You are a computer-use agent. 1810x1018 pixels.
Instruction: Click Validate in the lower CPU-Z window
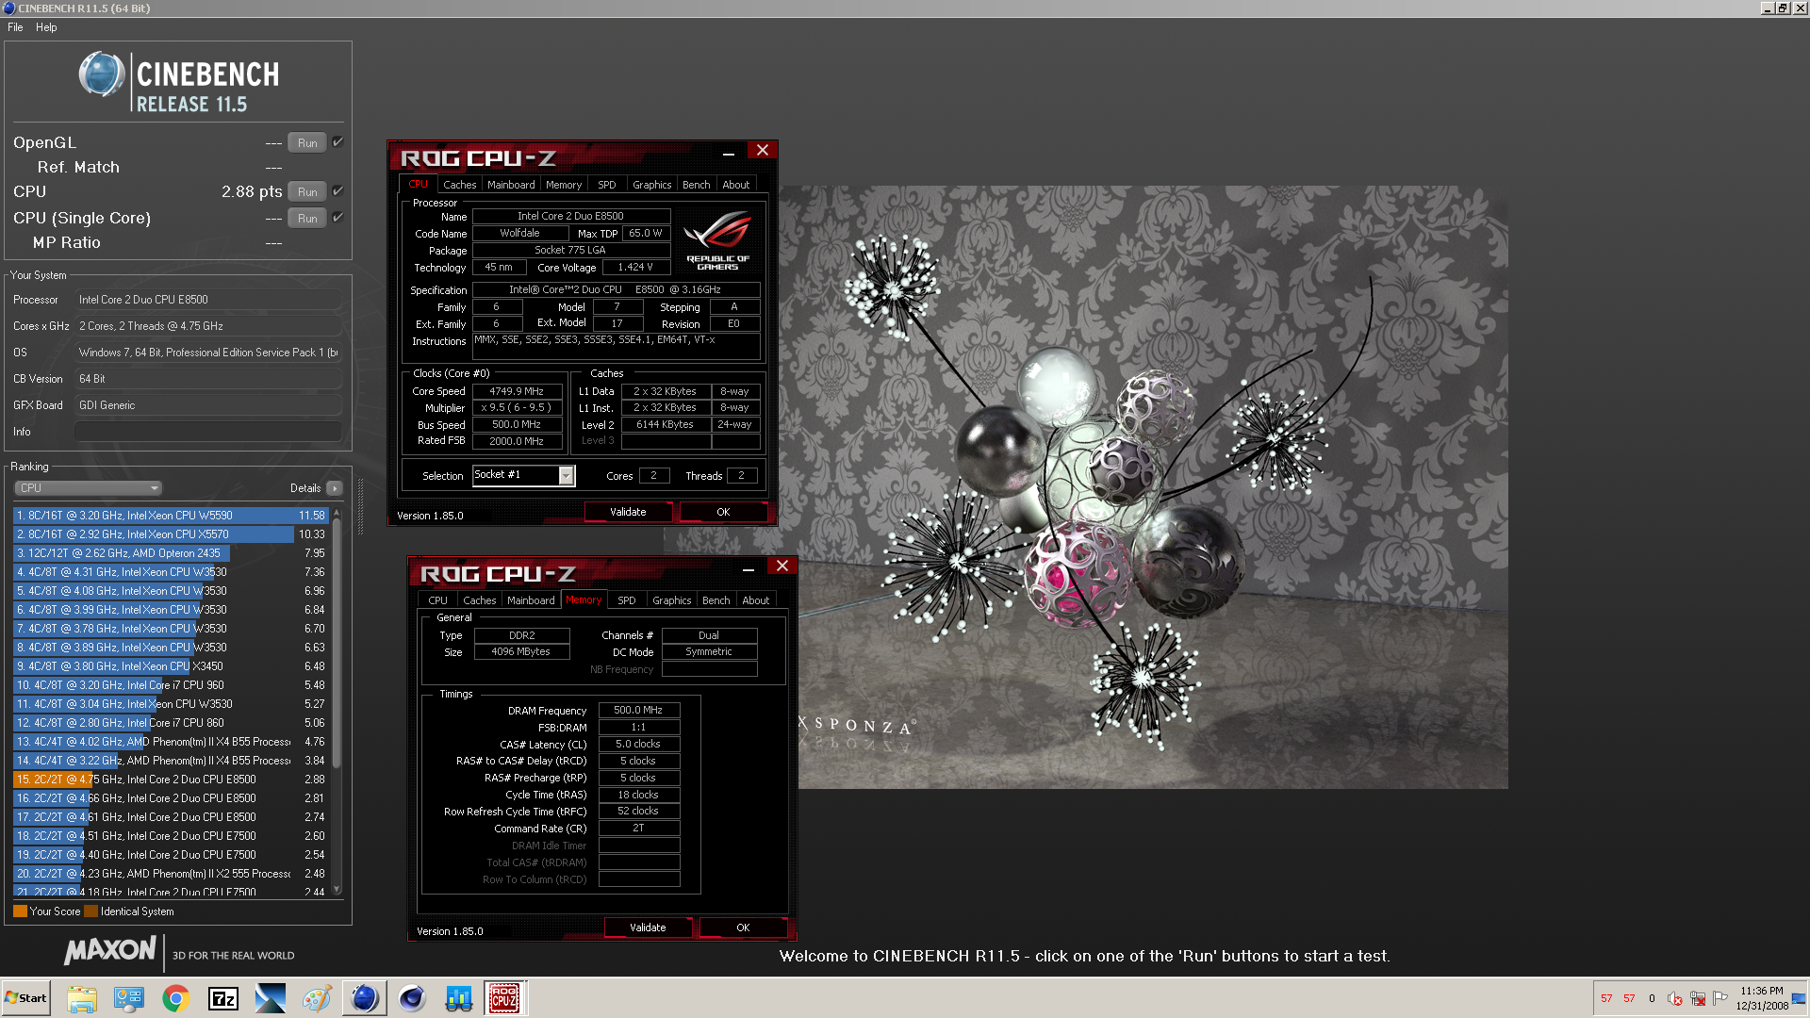pyautogui.click(x=648, y=928)
